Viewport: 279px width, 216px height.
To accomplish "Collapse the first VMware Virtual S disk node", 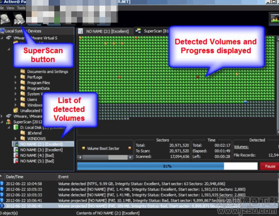I will [2, 38].
